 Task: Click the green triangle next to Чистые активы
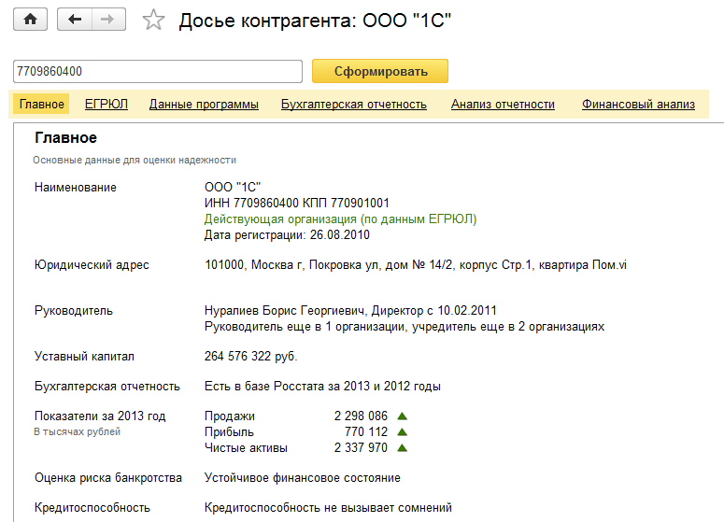(403, 447)
